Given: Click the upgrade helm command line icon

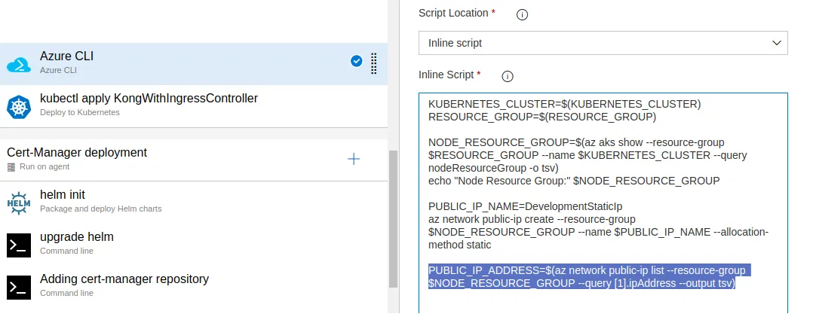Looking at the screenshot, I should pyautogui.click(x=19, y=245).
